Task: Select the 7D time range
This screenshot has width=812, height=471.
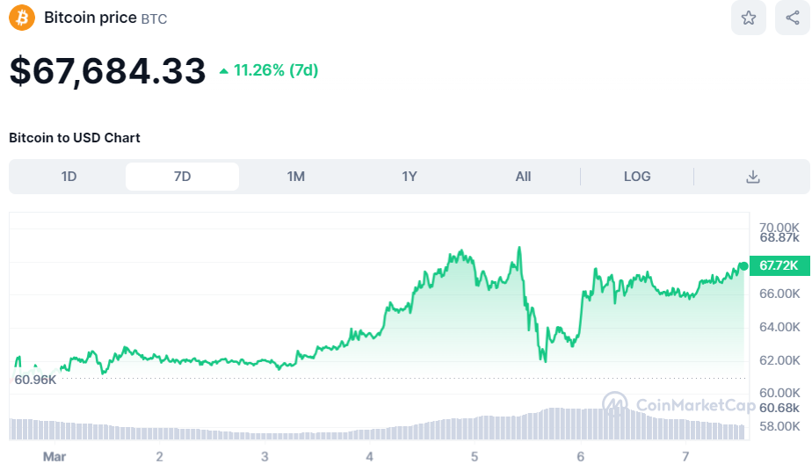Action: [182, 177]
